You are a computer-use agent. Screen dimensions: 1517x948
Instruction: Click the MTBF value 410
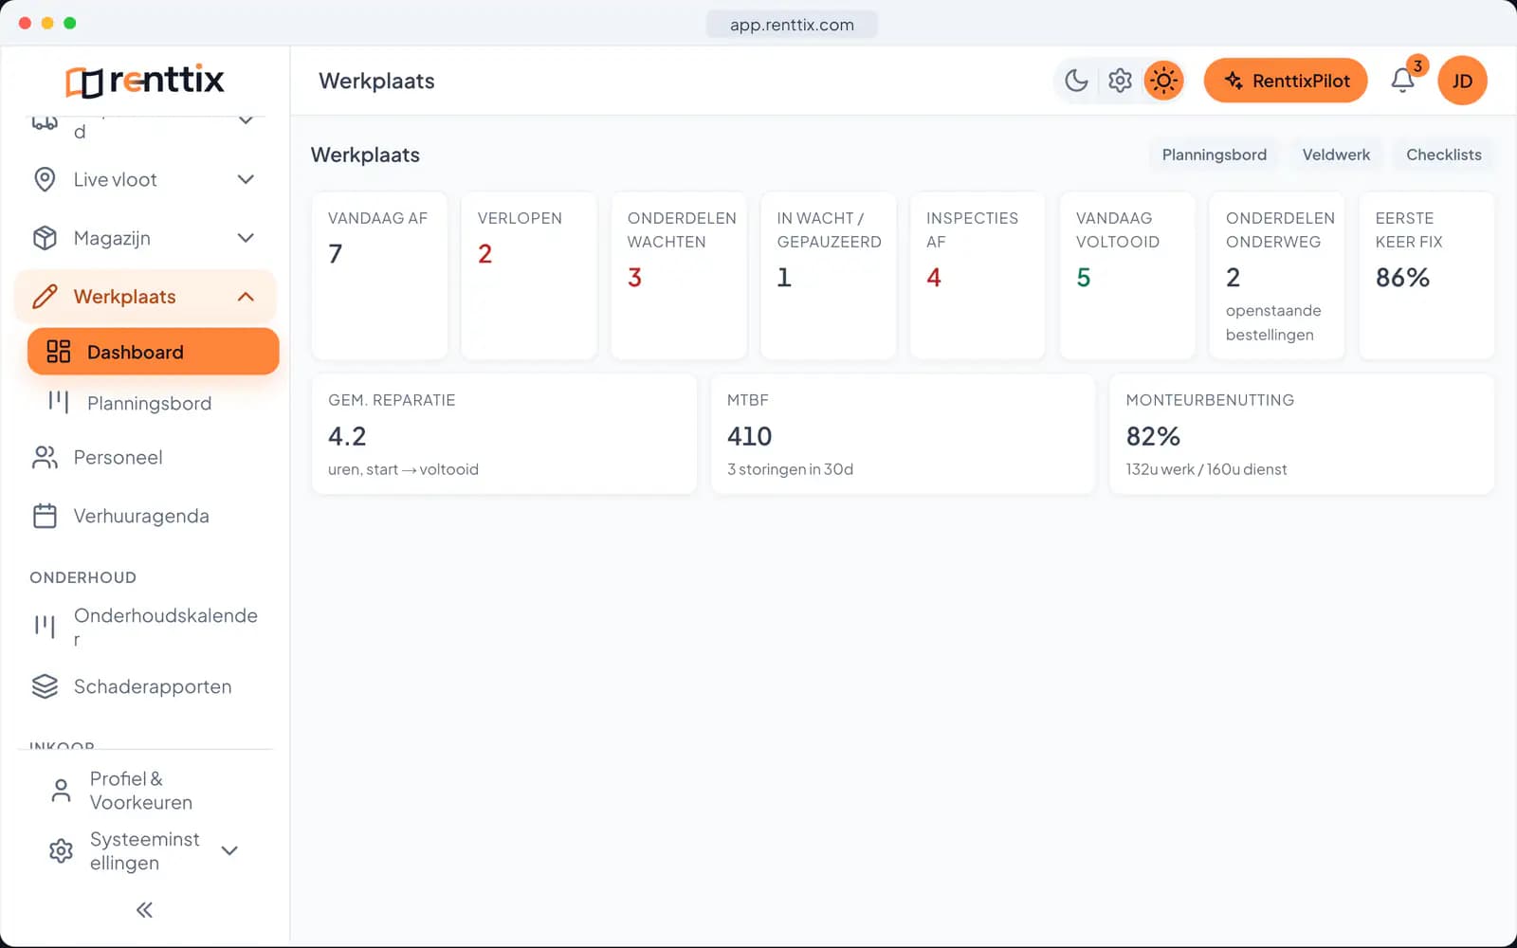click(749, 436)
